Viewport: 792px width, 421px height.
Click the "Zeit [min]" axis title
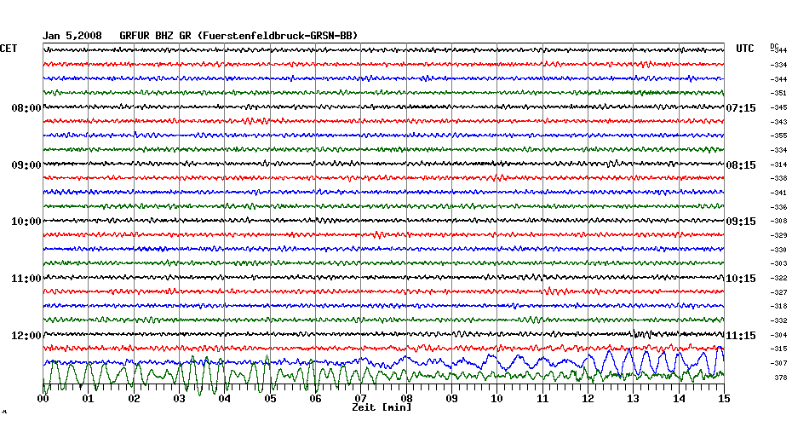[x=382, y=407]
